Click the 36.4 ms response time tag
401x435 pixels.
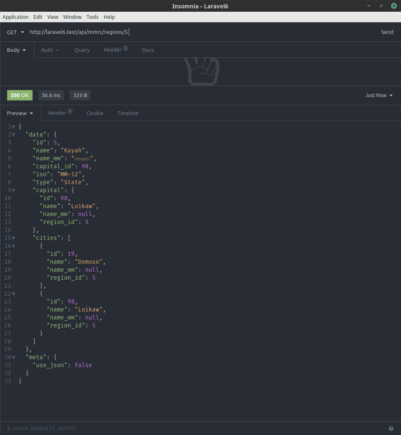point(51,95)
